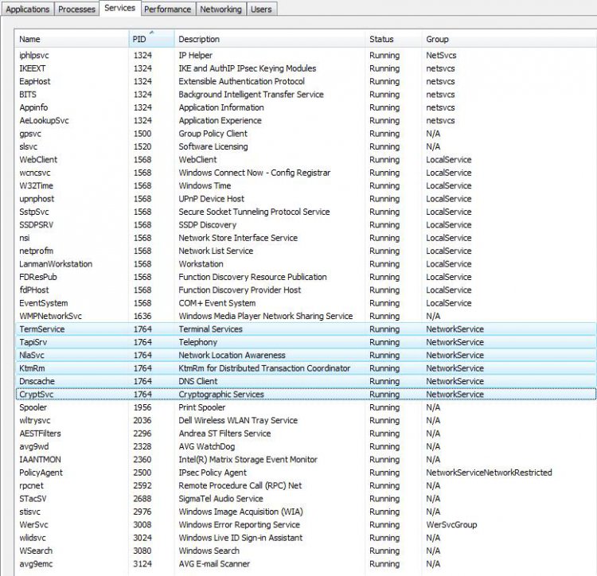
Task: Click the Dnscache service row
Action: (x=306, y=381)
